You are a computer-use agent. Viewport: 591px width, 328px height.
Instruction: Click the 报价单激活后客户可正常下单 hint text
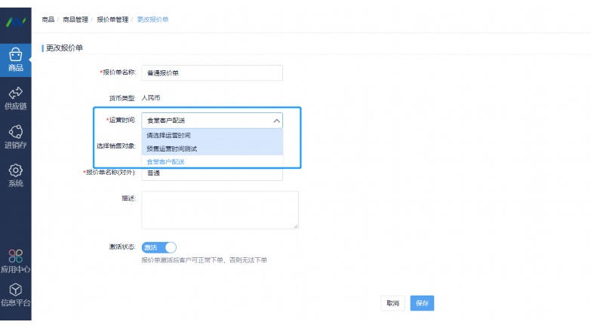(204, 260)
